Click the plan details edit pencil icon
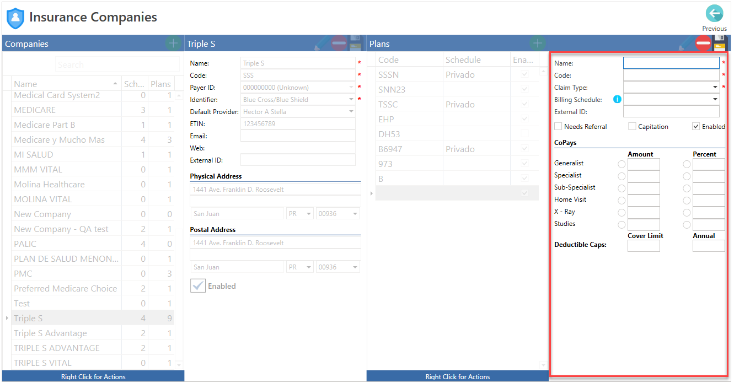This screenshot has width=734, height=383. coord(686,44)
